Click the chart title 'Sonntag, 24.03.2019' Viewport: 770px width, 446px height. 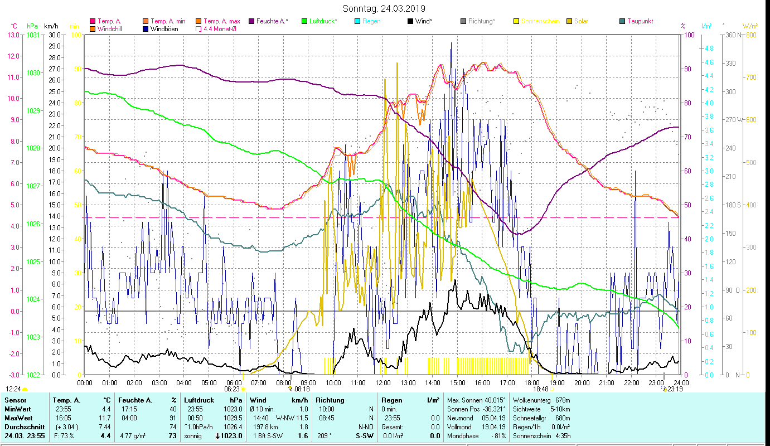[385, 8]
